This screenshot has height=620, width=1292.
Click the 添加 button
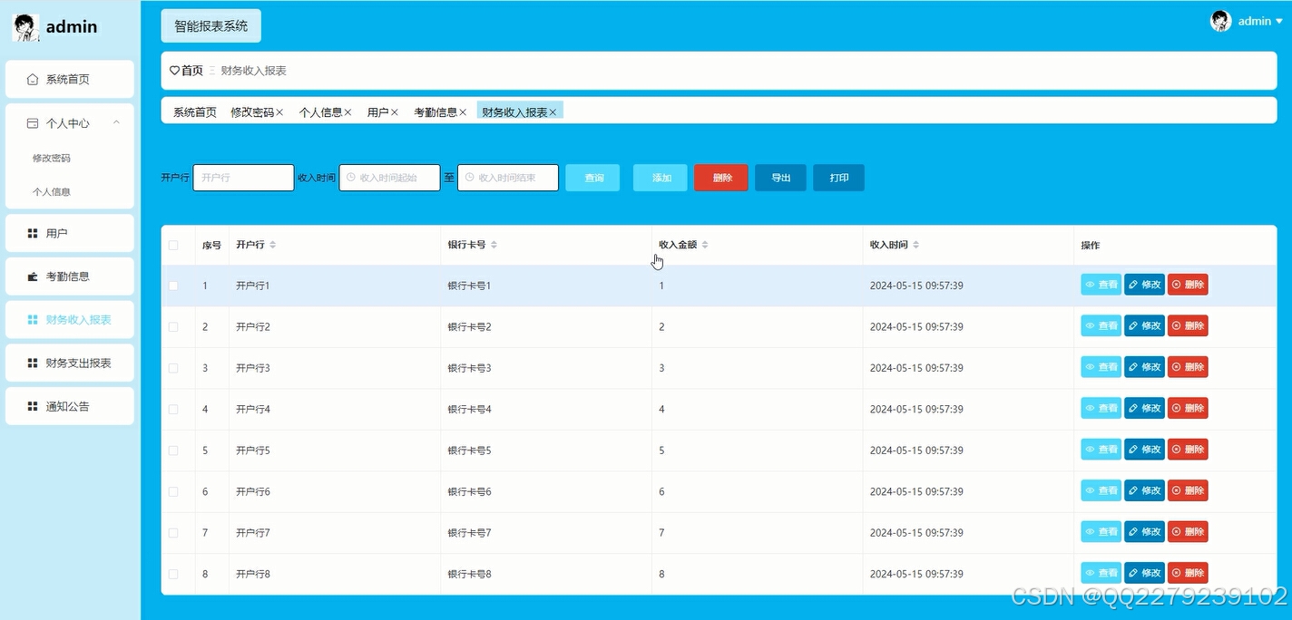pyautogui.click(x=661, y=178)
